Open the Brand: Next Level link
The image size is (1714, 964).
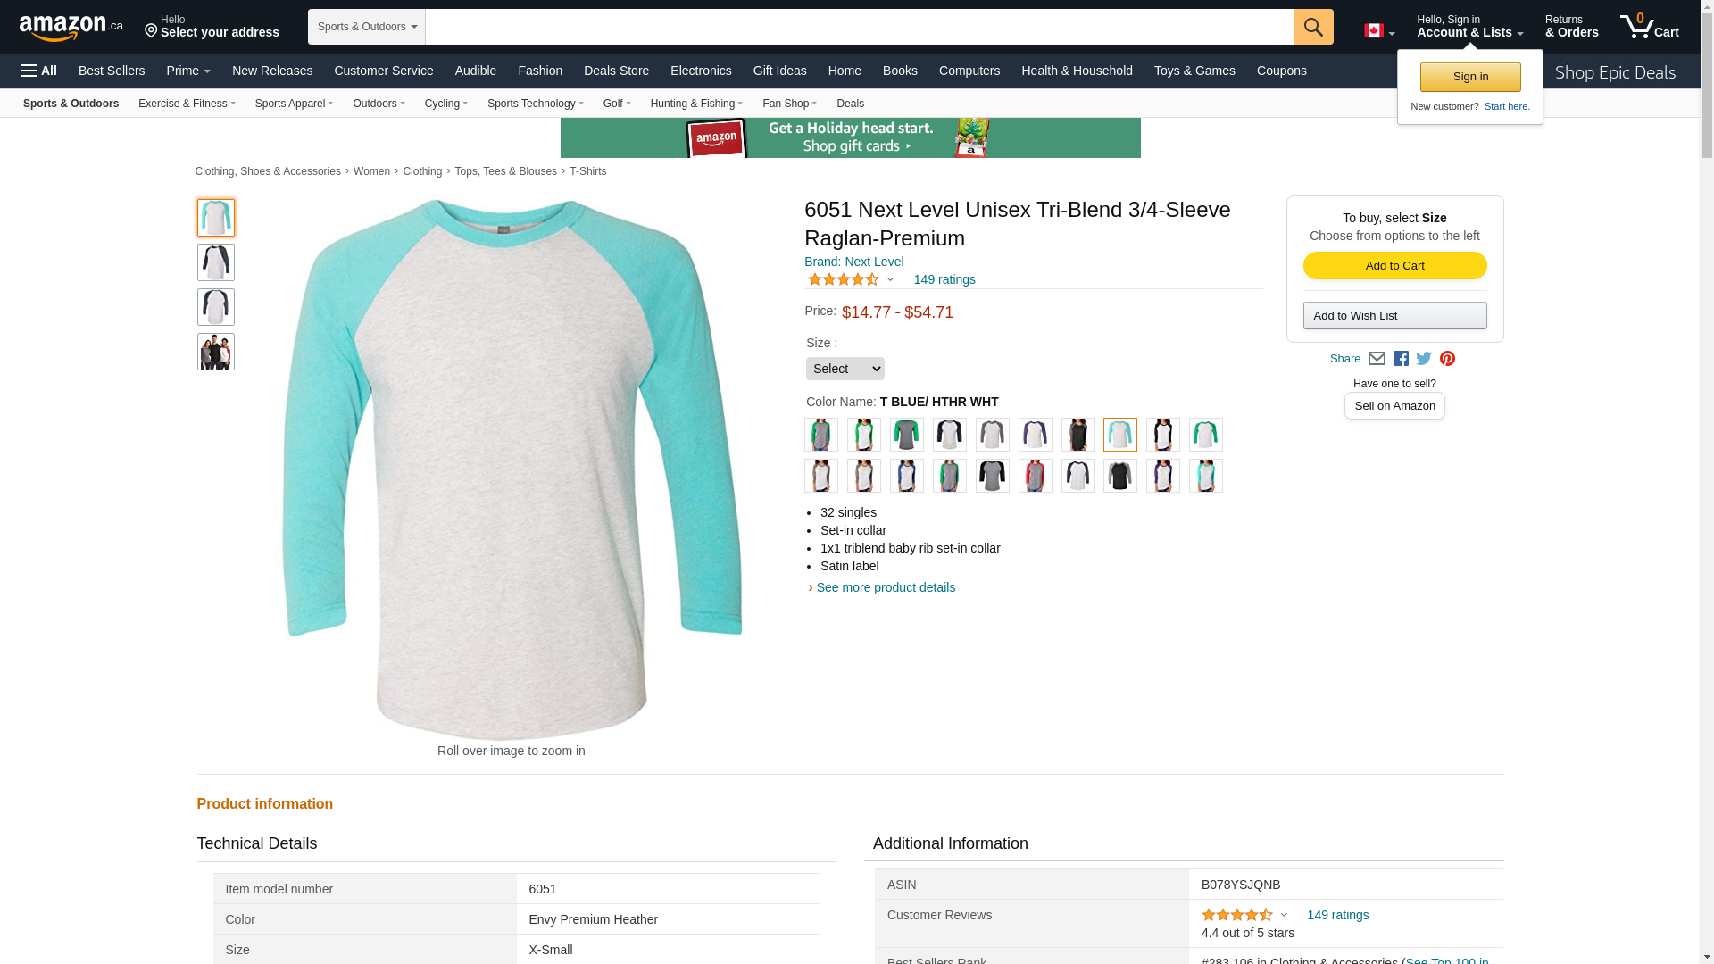coord(853,262)
